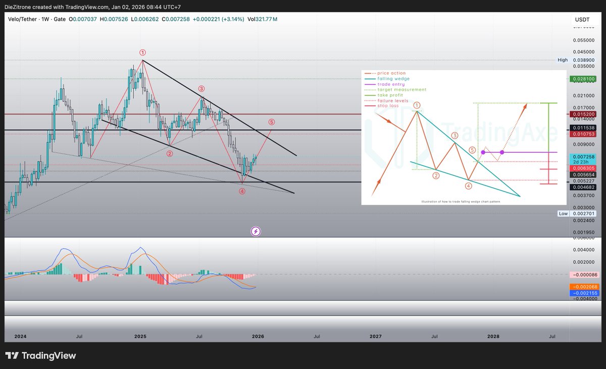Click the open value O0.007037
This screenshot has height=369, width=606.
[83, 19]
